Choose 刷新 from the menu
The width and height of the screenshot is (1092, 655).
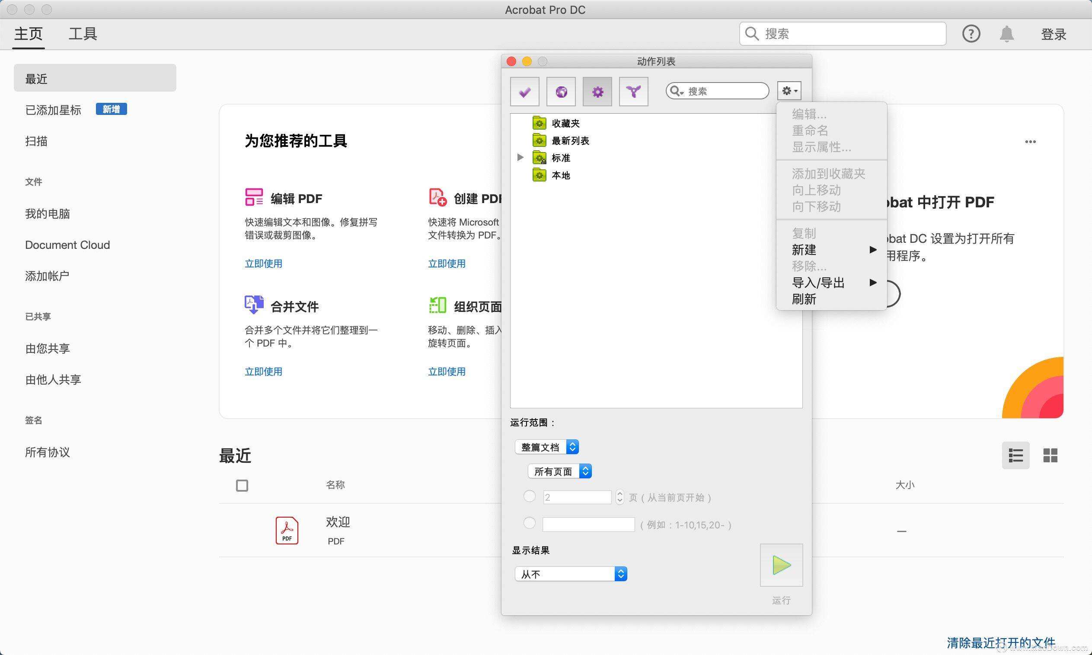tap(831, 299)
